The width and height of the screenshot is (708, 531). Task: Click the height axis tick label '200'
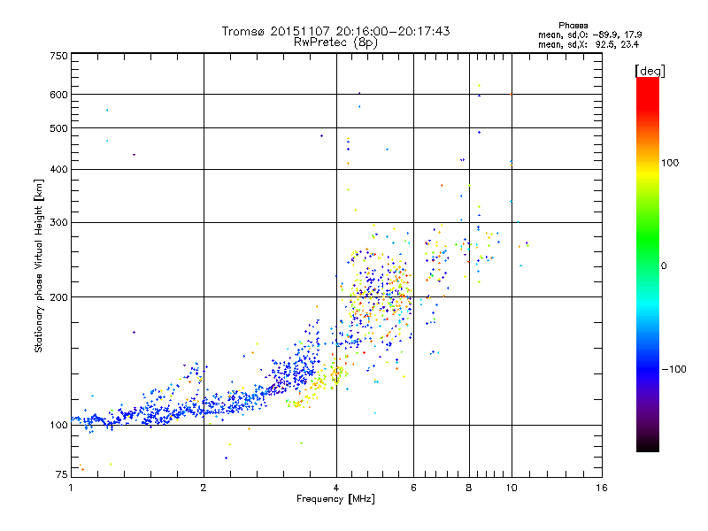pos(58,297)
